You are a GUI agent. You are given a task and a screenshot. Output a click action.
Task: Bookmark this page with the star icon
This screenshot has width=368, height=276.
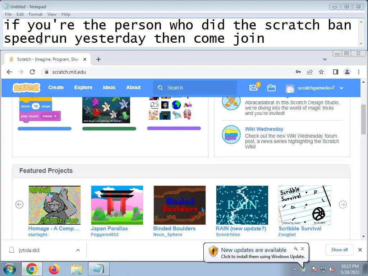click(x=321, y=72)
